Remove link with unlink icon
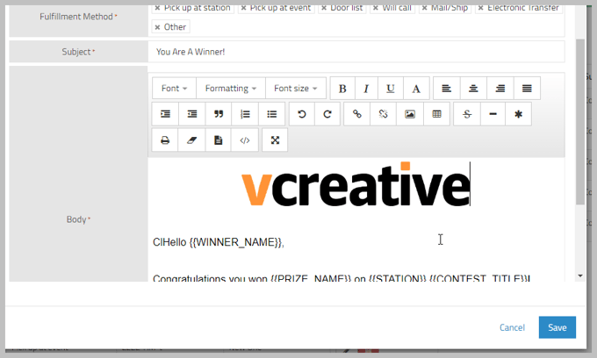The height and width of the screenshot is (358, 597). (x=383, y=114)
